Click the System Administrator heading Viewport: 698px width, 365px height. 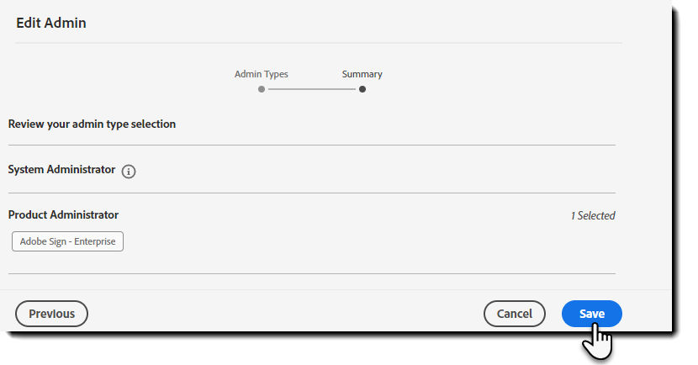pos(61,170)
